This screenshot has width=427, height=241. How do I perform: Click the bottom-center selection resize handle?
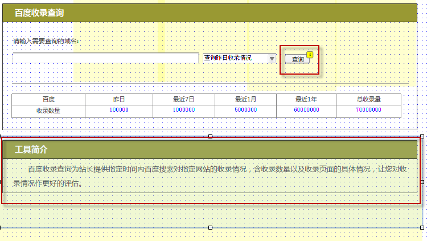(210, 227)
